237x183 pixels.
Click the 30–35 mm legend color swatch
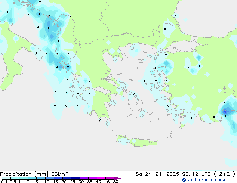[84, 178]
